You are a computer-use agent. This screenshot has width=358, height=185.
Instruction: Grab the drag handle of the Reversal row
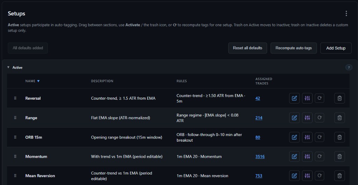coord(15,98)
